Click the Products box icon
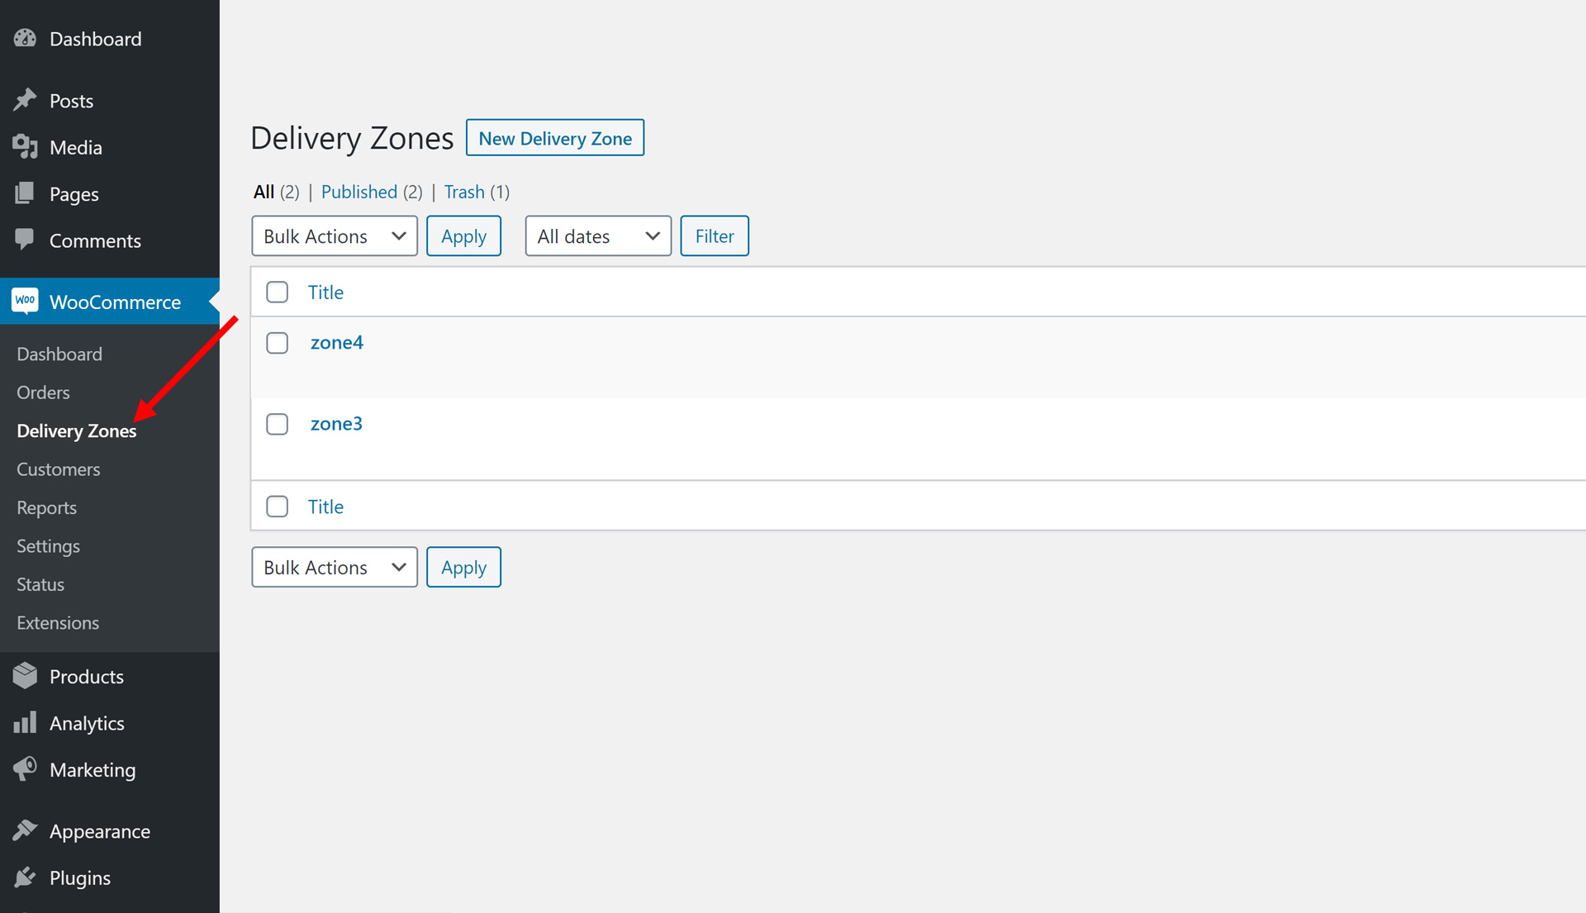Image resolution: width=1586 pixels, height=913 pixels. point(25,676)
